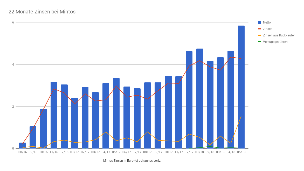304x171 pixels.
Task: Select the Netto bar for 04/18
Action: [x=231, y=100]
